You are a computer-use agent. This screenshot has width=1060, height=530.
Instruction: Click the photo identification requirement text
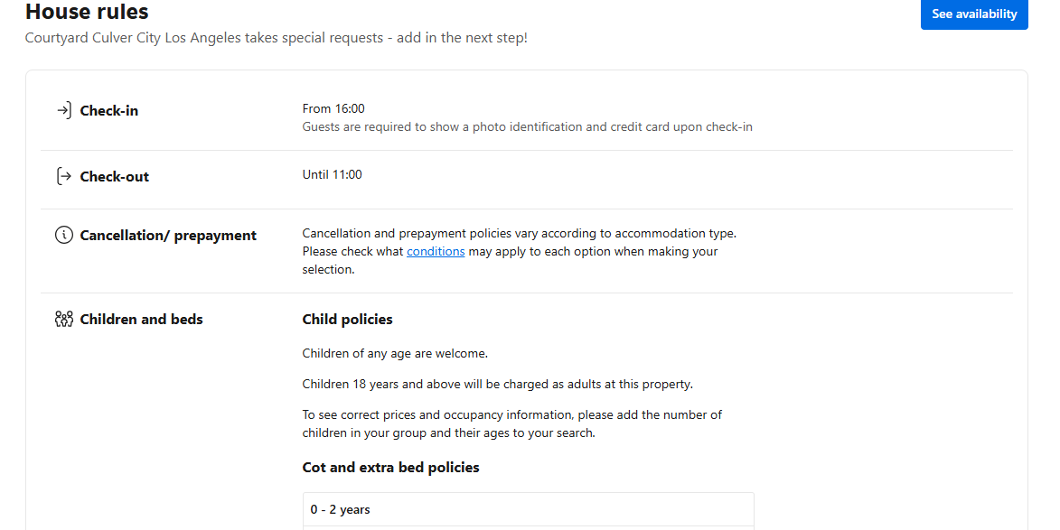528,127
